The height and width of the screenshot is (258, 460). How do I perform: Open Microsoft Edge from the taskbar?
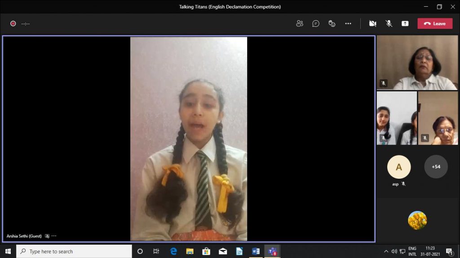[173, 251]
